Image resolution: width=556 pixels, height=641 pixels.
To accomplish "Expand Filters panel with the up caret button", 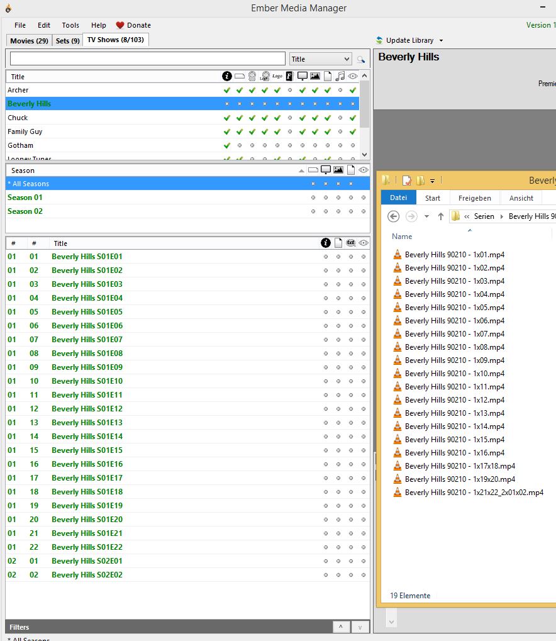I will tap(340, 627).
